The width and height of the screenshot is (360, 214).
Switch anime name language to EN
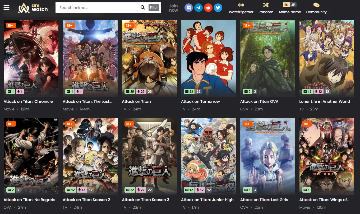(286, 5)
